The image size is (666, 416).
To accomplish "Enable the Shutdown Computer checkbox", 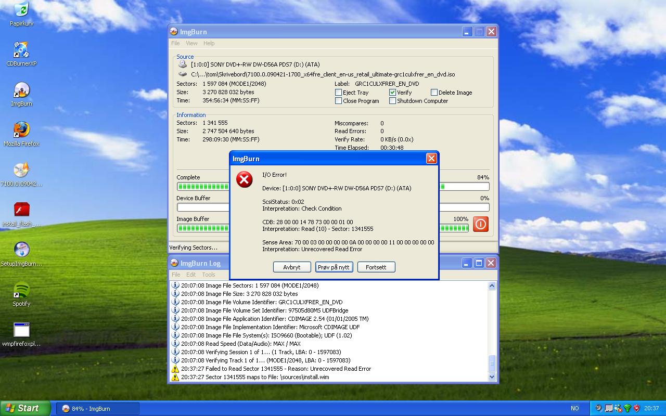I will tap(392, 101).
